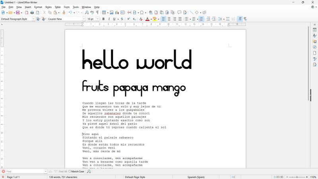
Task: Open the unordered list dropdown arrow
Action: click(x=190, y=19)
